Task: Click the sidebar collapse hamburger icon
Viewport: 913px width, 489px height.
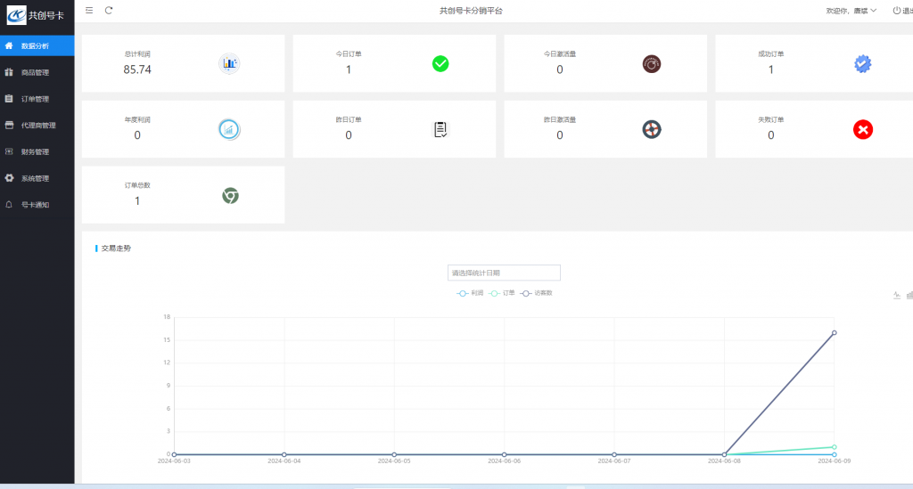Action: click(89, 11)
